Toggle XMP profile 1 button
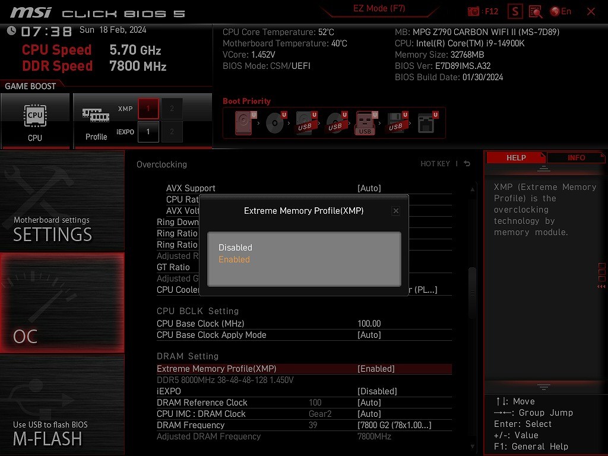The height and width of the screenshot is (456, 608). click(148, 109)
